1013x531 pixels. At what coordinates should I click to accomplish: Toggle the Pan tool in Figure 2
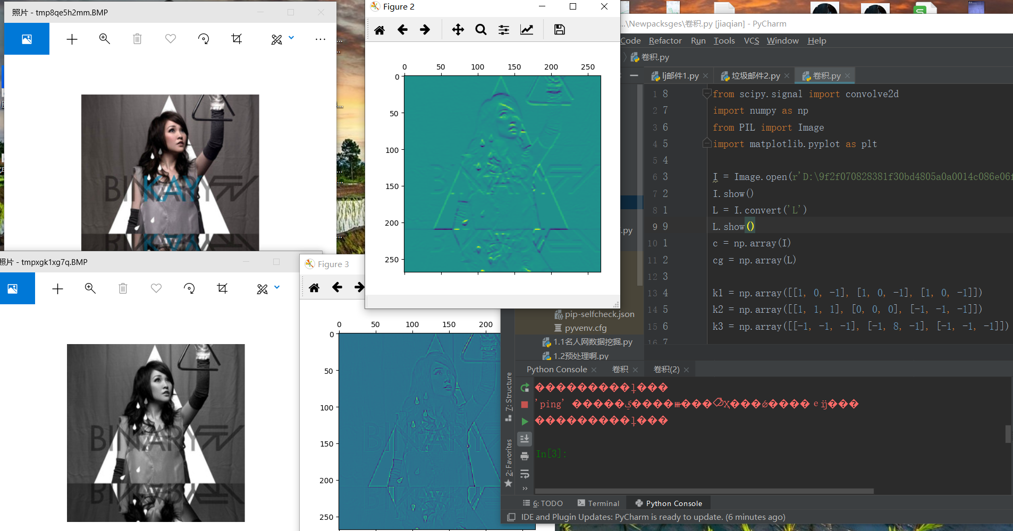[x=458, y=30]
